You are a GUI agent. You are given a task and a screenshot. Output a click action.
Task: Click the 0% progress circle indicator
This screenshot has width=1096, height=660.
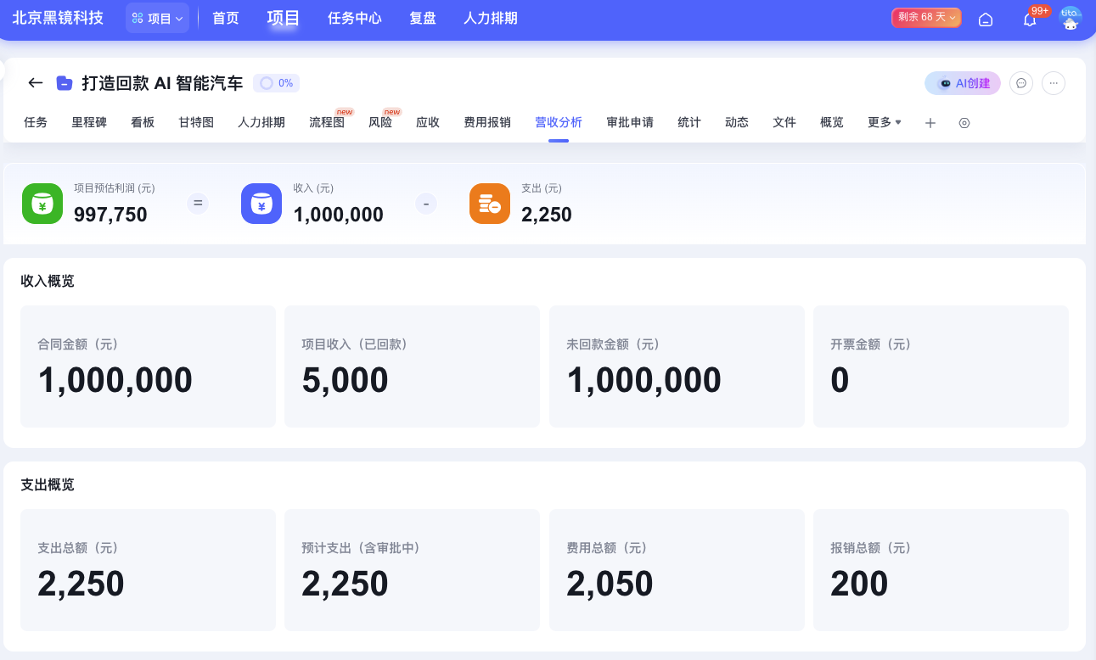point(277,83)
